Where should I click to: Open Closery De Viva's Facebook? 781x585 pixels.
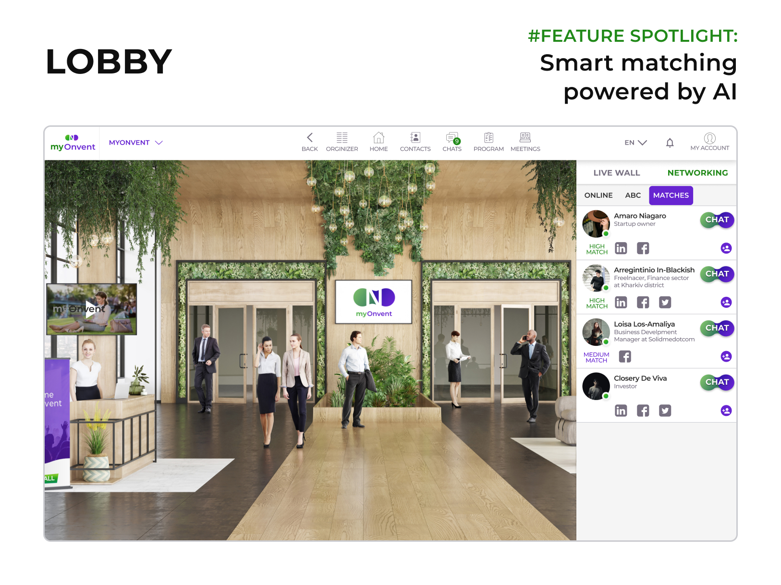[643, 411]
